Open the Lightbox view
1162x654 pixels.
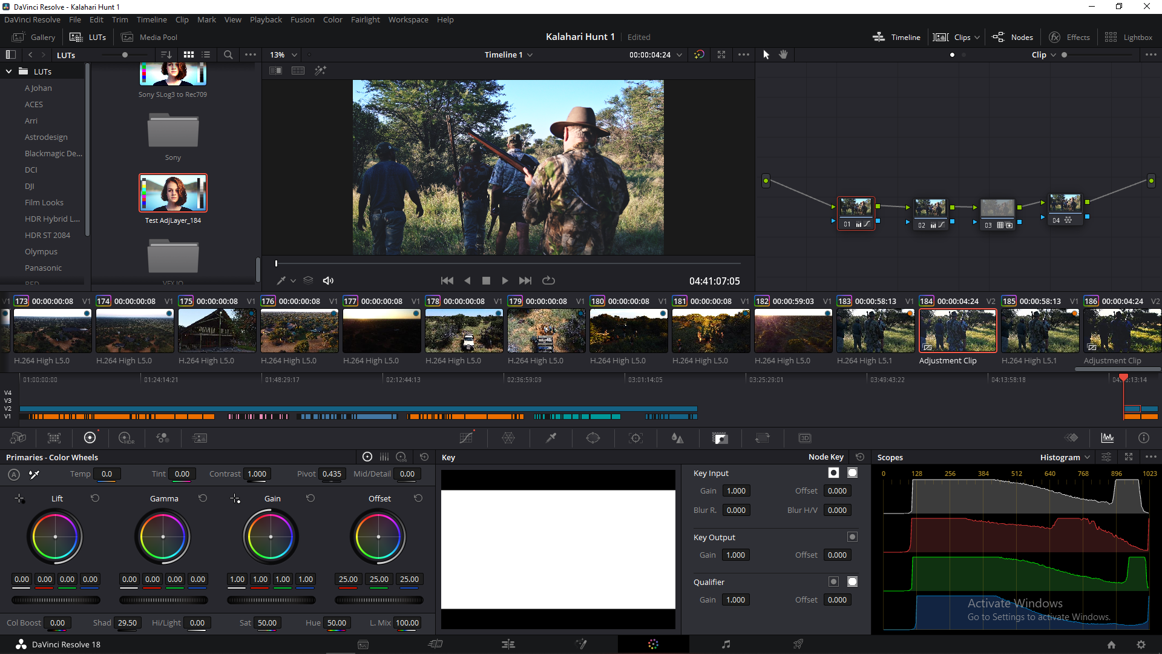click(1128, 38)
